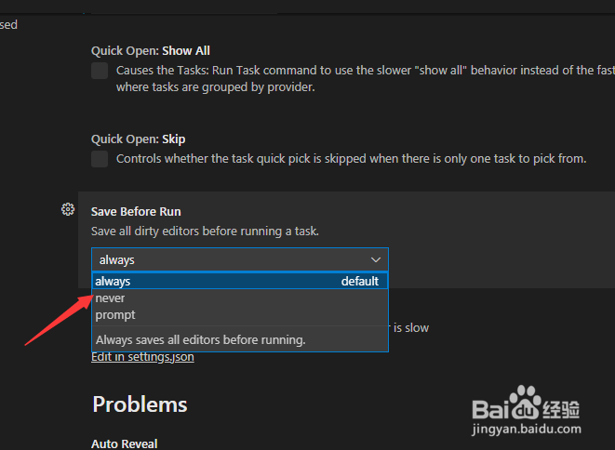615x450 pixels.
Task: Click the Auto Reveal setting title
Action: [124, 443]
